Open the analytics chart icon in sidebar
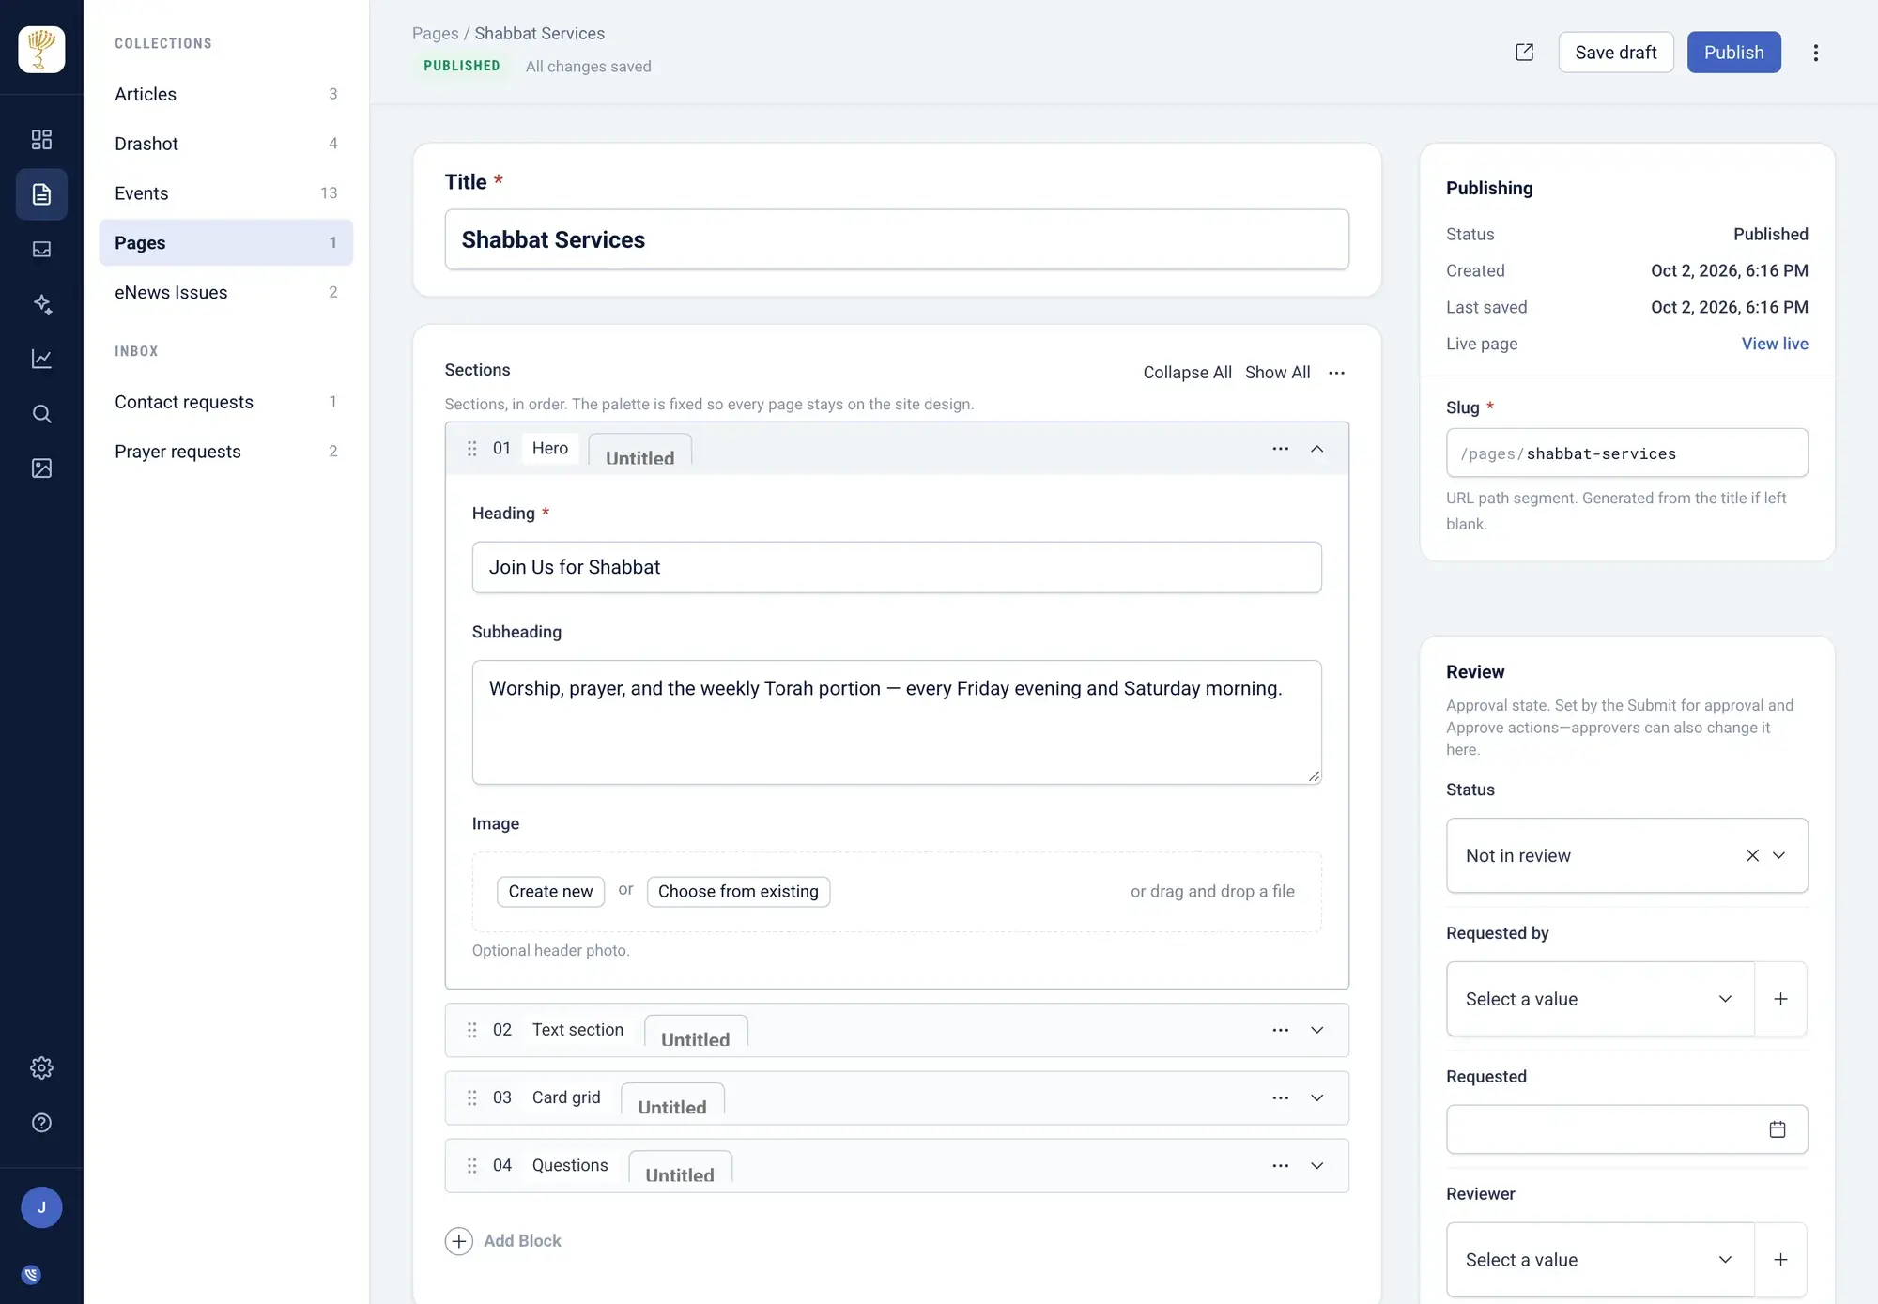This screenshot has width=1878, height=1304. [x=41, y=359]
